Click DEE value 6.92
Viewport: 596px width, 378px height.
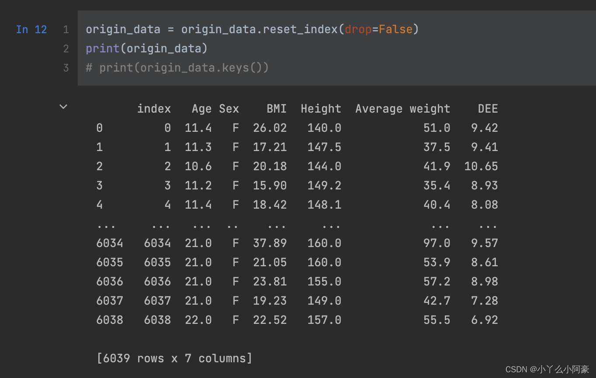pos(485,320)
